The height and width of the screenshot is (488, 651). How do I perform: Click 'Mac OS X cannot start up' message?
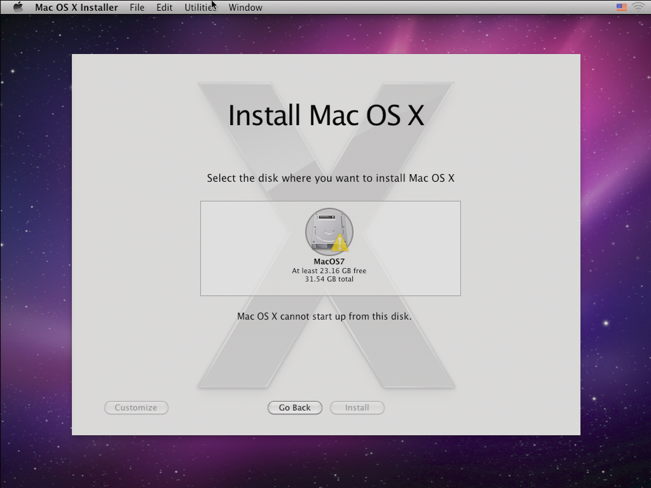324,316
